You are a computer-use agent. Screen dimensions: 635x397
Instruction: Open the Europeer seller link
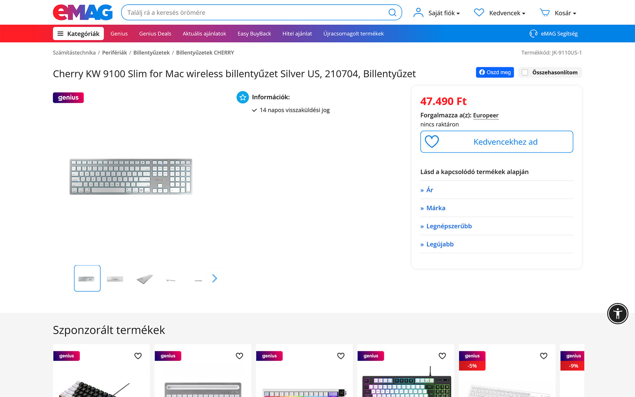click(x=486, y=115)
